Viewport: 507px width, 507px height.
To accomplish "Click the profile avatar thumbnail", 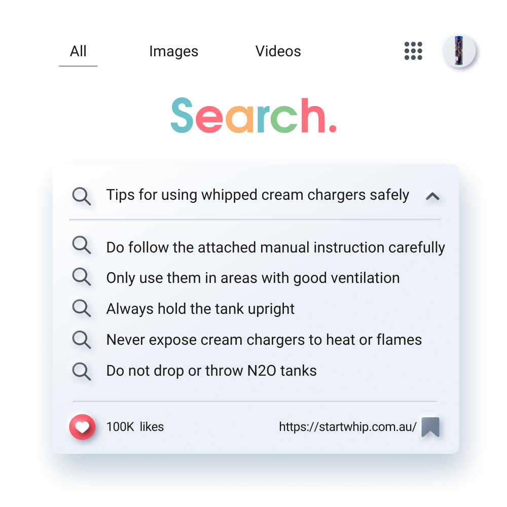I will pos(459,51).
